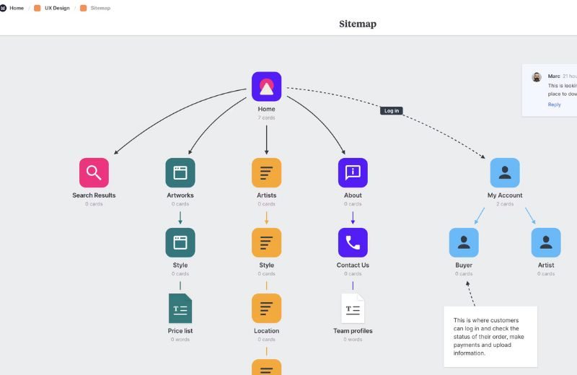This screenshot has width=577, height=375.
Task: Click the My Account label
Action: point(505,195)
